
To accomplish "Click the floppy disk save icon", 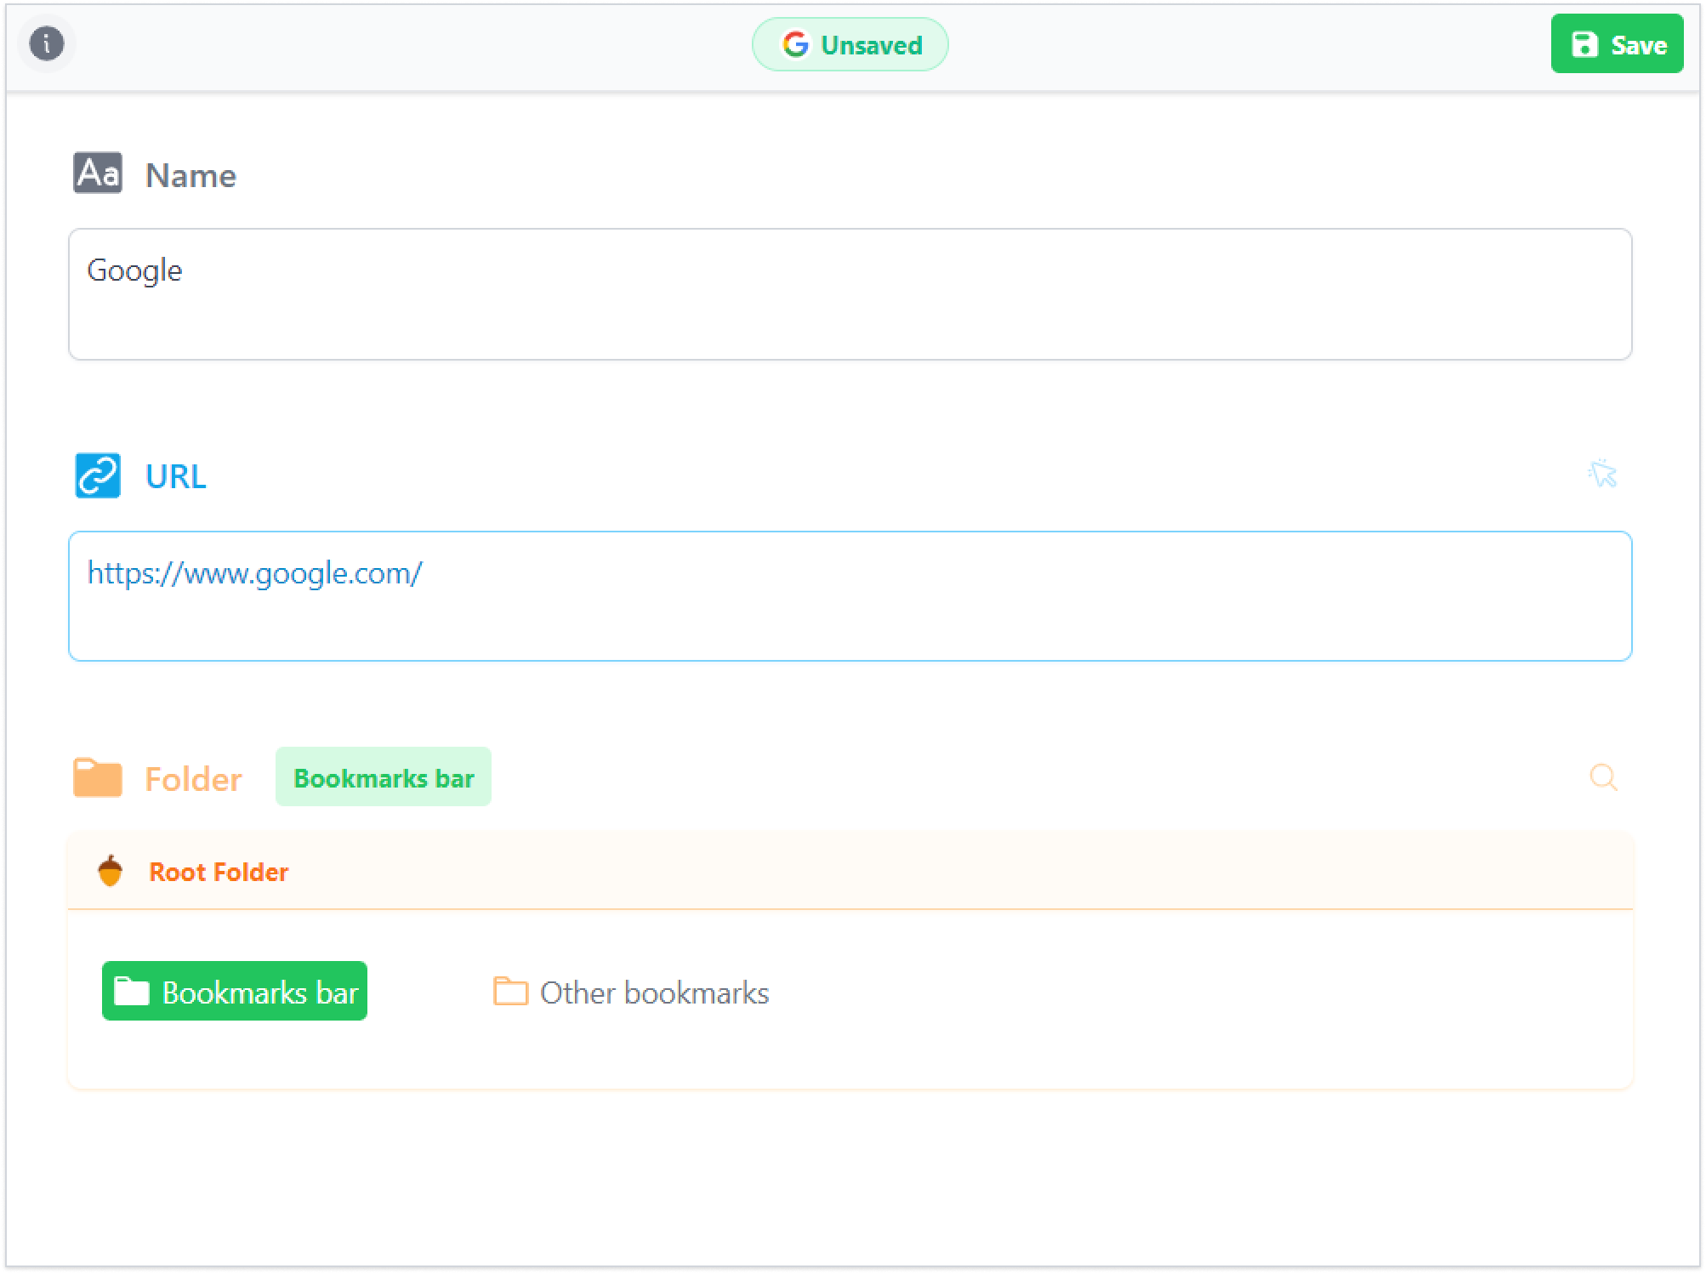I will (1584, 44).
